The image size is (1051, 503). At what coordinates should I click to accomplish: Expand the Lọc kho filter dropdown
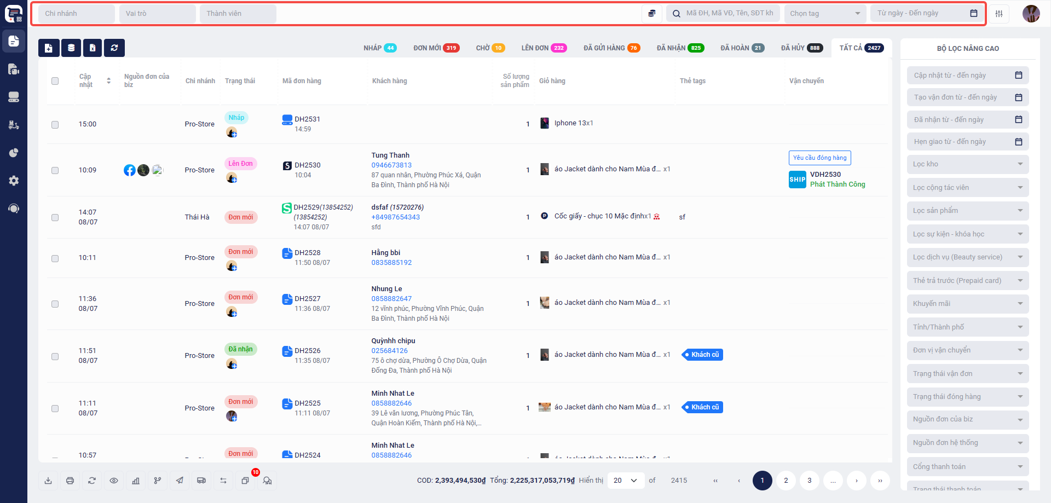coord(967,164)
